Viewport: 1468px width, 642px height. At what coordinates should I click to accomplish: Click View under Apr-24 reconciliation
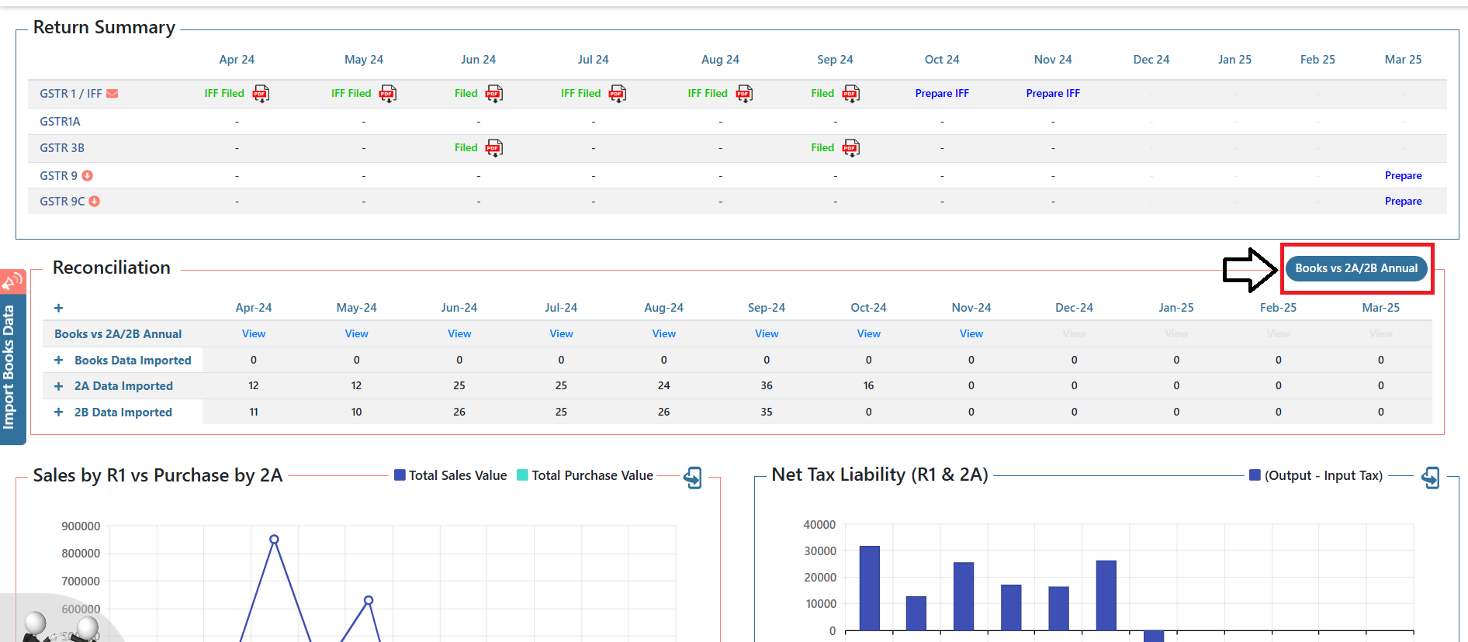coord(254,334)
